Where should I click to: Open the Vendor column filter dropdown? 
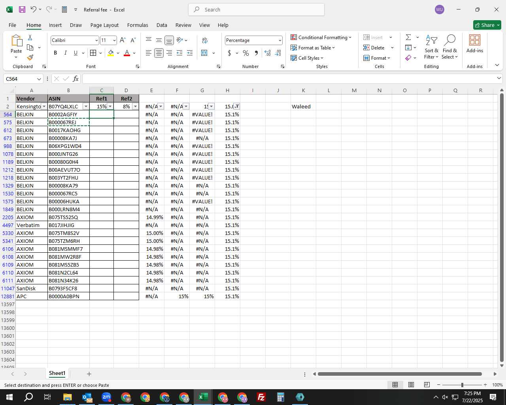44,106
